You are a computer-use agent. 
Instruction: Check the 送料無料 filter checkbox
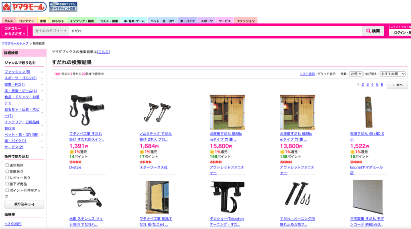(7, 165)
